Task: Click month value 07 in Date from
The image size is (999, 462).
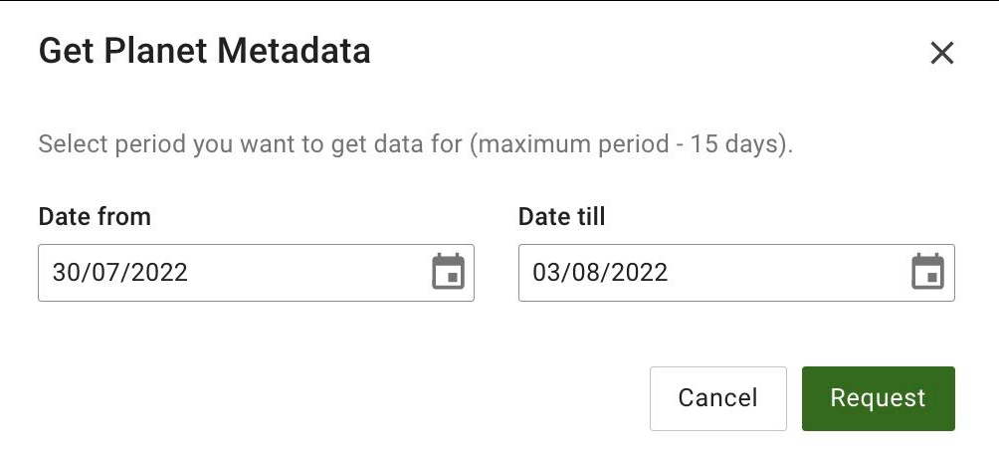Action: pyautogui.click(x=105, y=272)
